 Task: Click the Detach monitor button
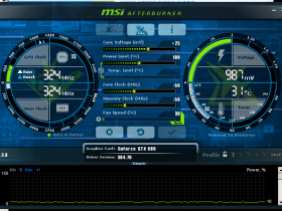tap(139, 163)
